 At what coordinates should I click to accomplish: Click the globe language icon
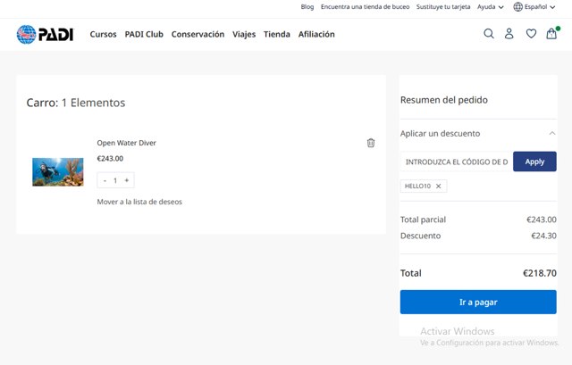518,7
